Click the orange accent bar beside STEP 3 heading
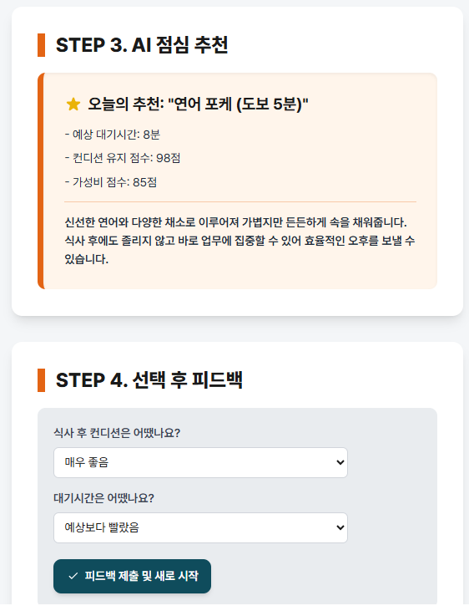The image size is (469, 611). pos(41,45)
